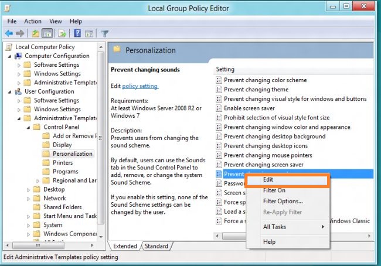This screenshot has width=381, height=266.
Task: Click the policy icon beside Prevent changing desktop icons
Action: (x=219, y=146)
